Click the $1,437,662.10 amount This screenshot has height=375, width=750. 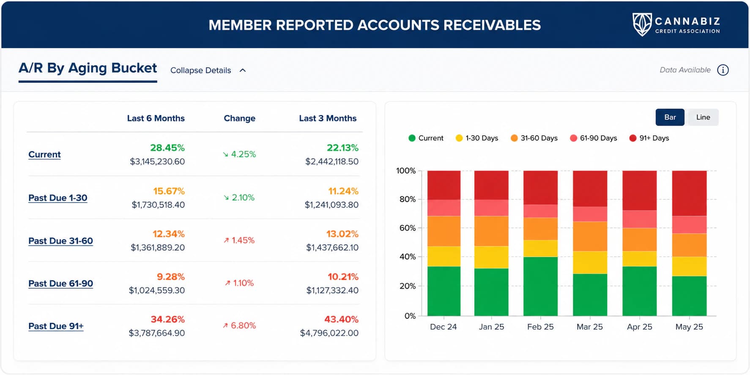pos(332,248)
